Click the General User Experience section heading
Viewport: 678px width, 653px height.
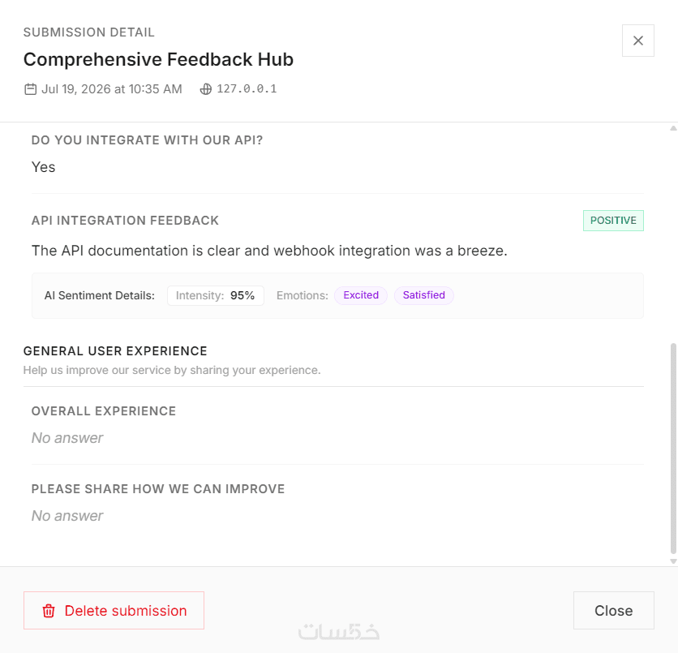pyautogui.click(x=115, y=351)
